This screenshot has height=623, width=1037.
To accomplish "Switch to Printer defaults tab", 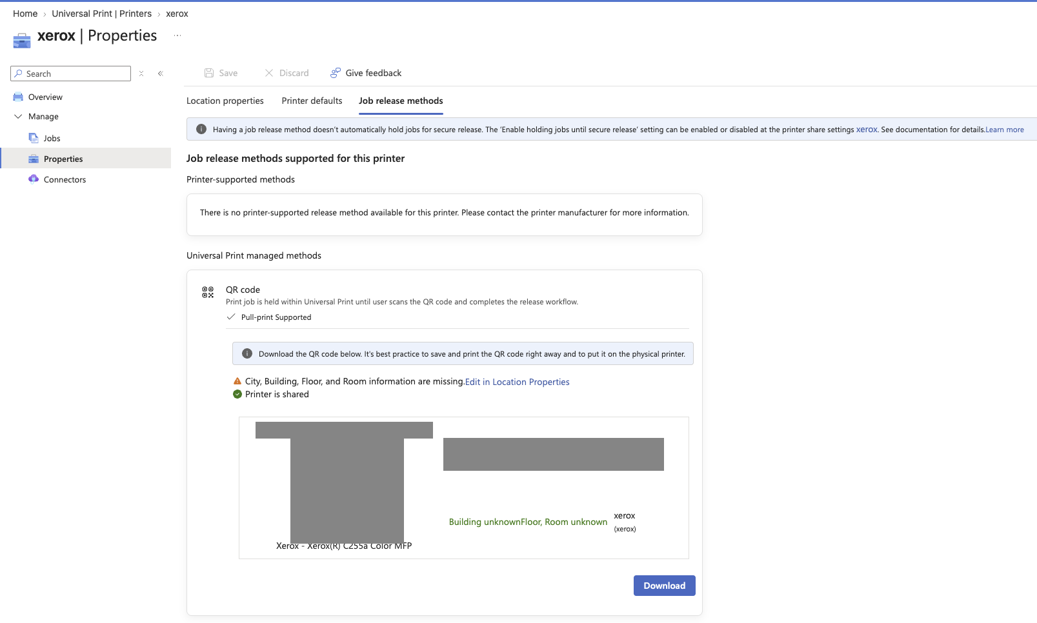I will 312,101.
